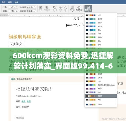This screenshot has height=121, width=126.
Task: Select the 蓝绿色 color scheme
Action: (x=101, y=19)
